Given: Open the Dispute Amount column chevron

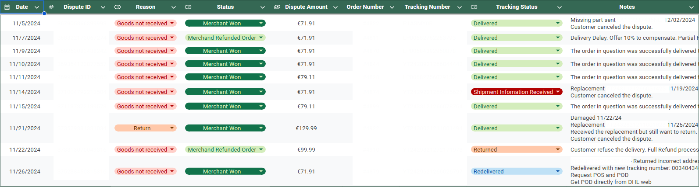Looking at the screenshot, I should click(x=335, y=7).
